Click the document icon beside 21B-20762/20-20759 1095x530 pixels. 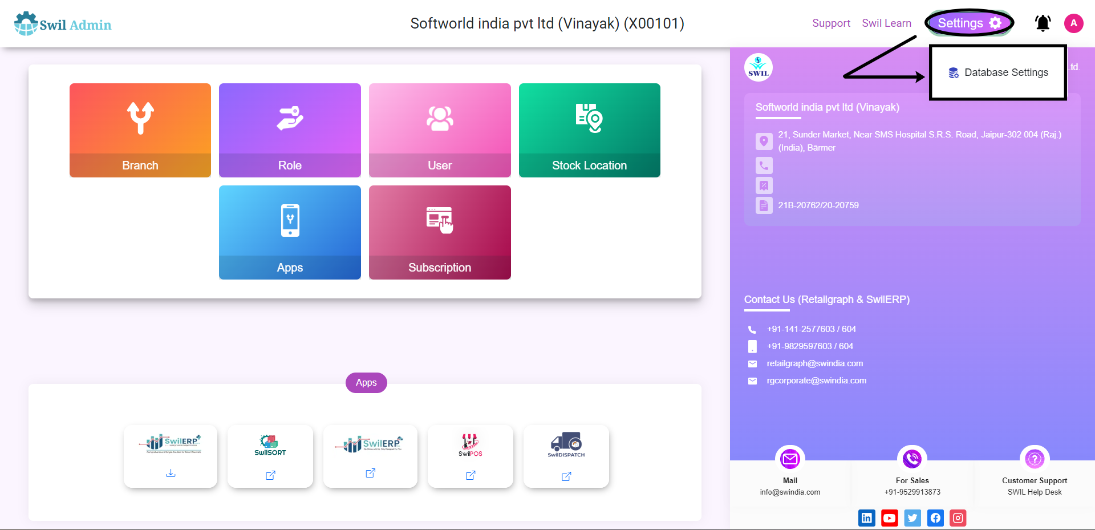[764, 205]
